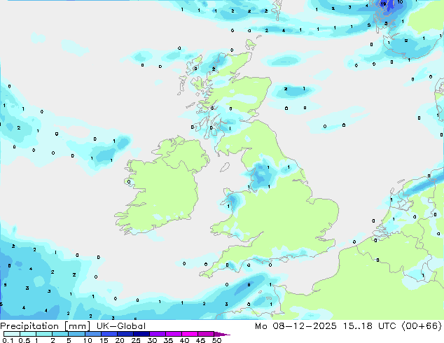
Task: Click the 45–50 mm legend color swatch
Action: point(206,334)
